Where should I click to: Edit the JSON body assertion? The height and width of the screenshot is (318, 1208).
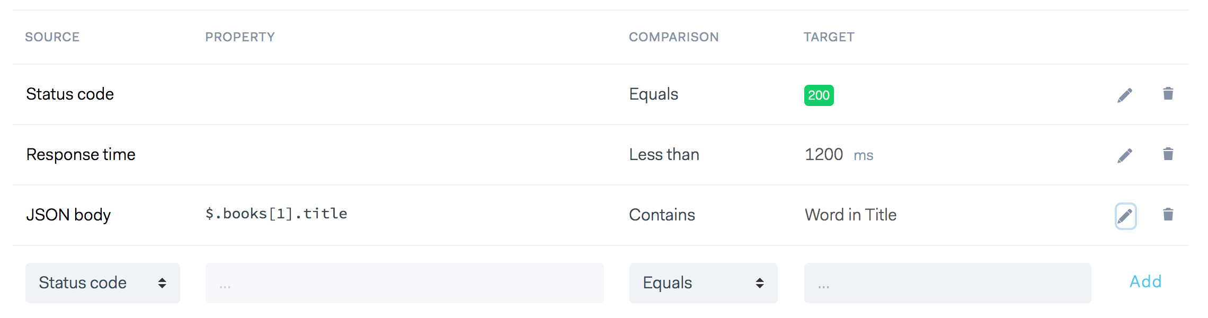1126,215
